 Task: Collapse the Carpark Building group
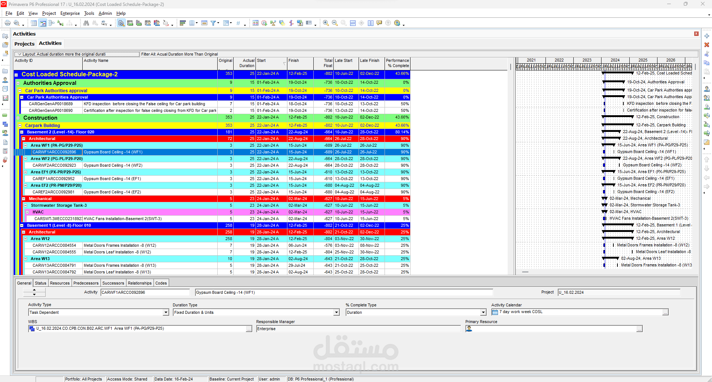(20, 125)
